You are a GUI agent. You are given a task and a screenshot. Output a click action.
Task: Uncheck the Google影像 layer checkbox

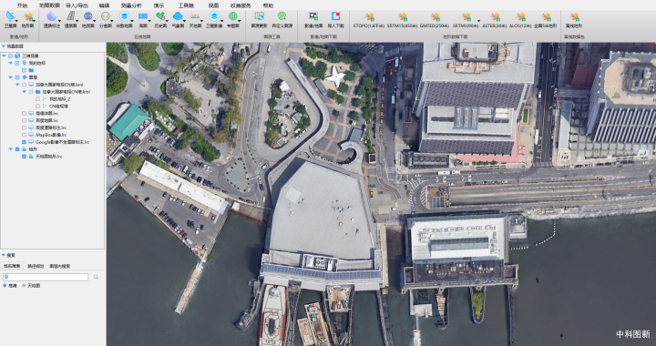click(x=25, y=142)
